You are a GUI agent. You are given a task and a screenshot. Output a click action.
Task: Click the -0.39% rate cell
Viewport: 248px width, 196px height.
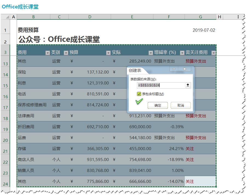177,127
